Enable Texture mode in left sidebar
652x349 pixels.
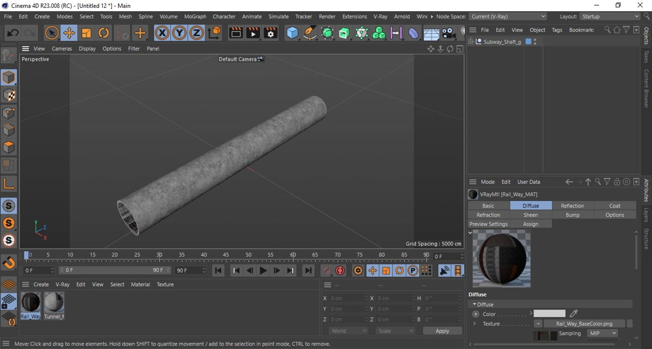click(x=9, y=95)
